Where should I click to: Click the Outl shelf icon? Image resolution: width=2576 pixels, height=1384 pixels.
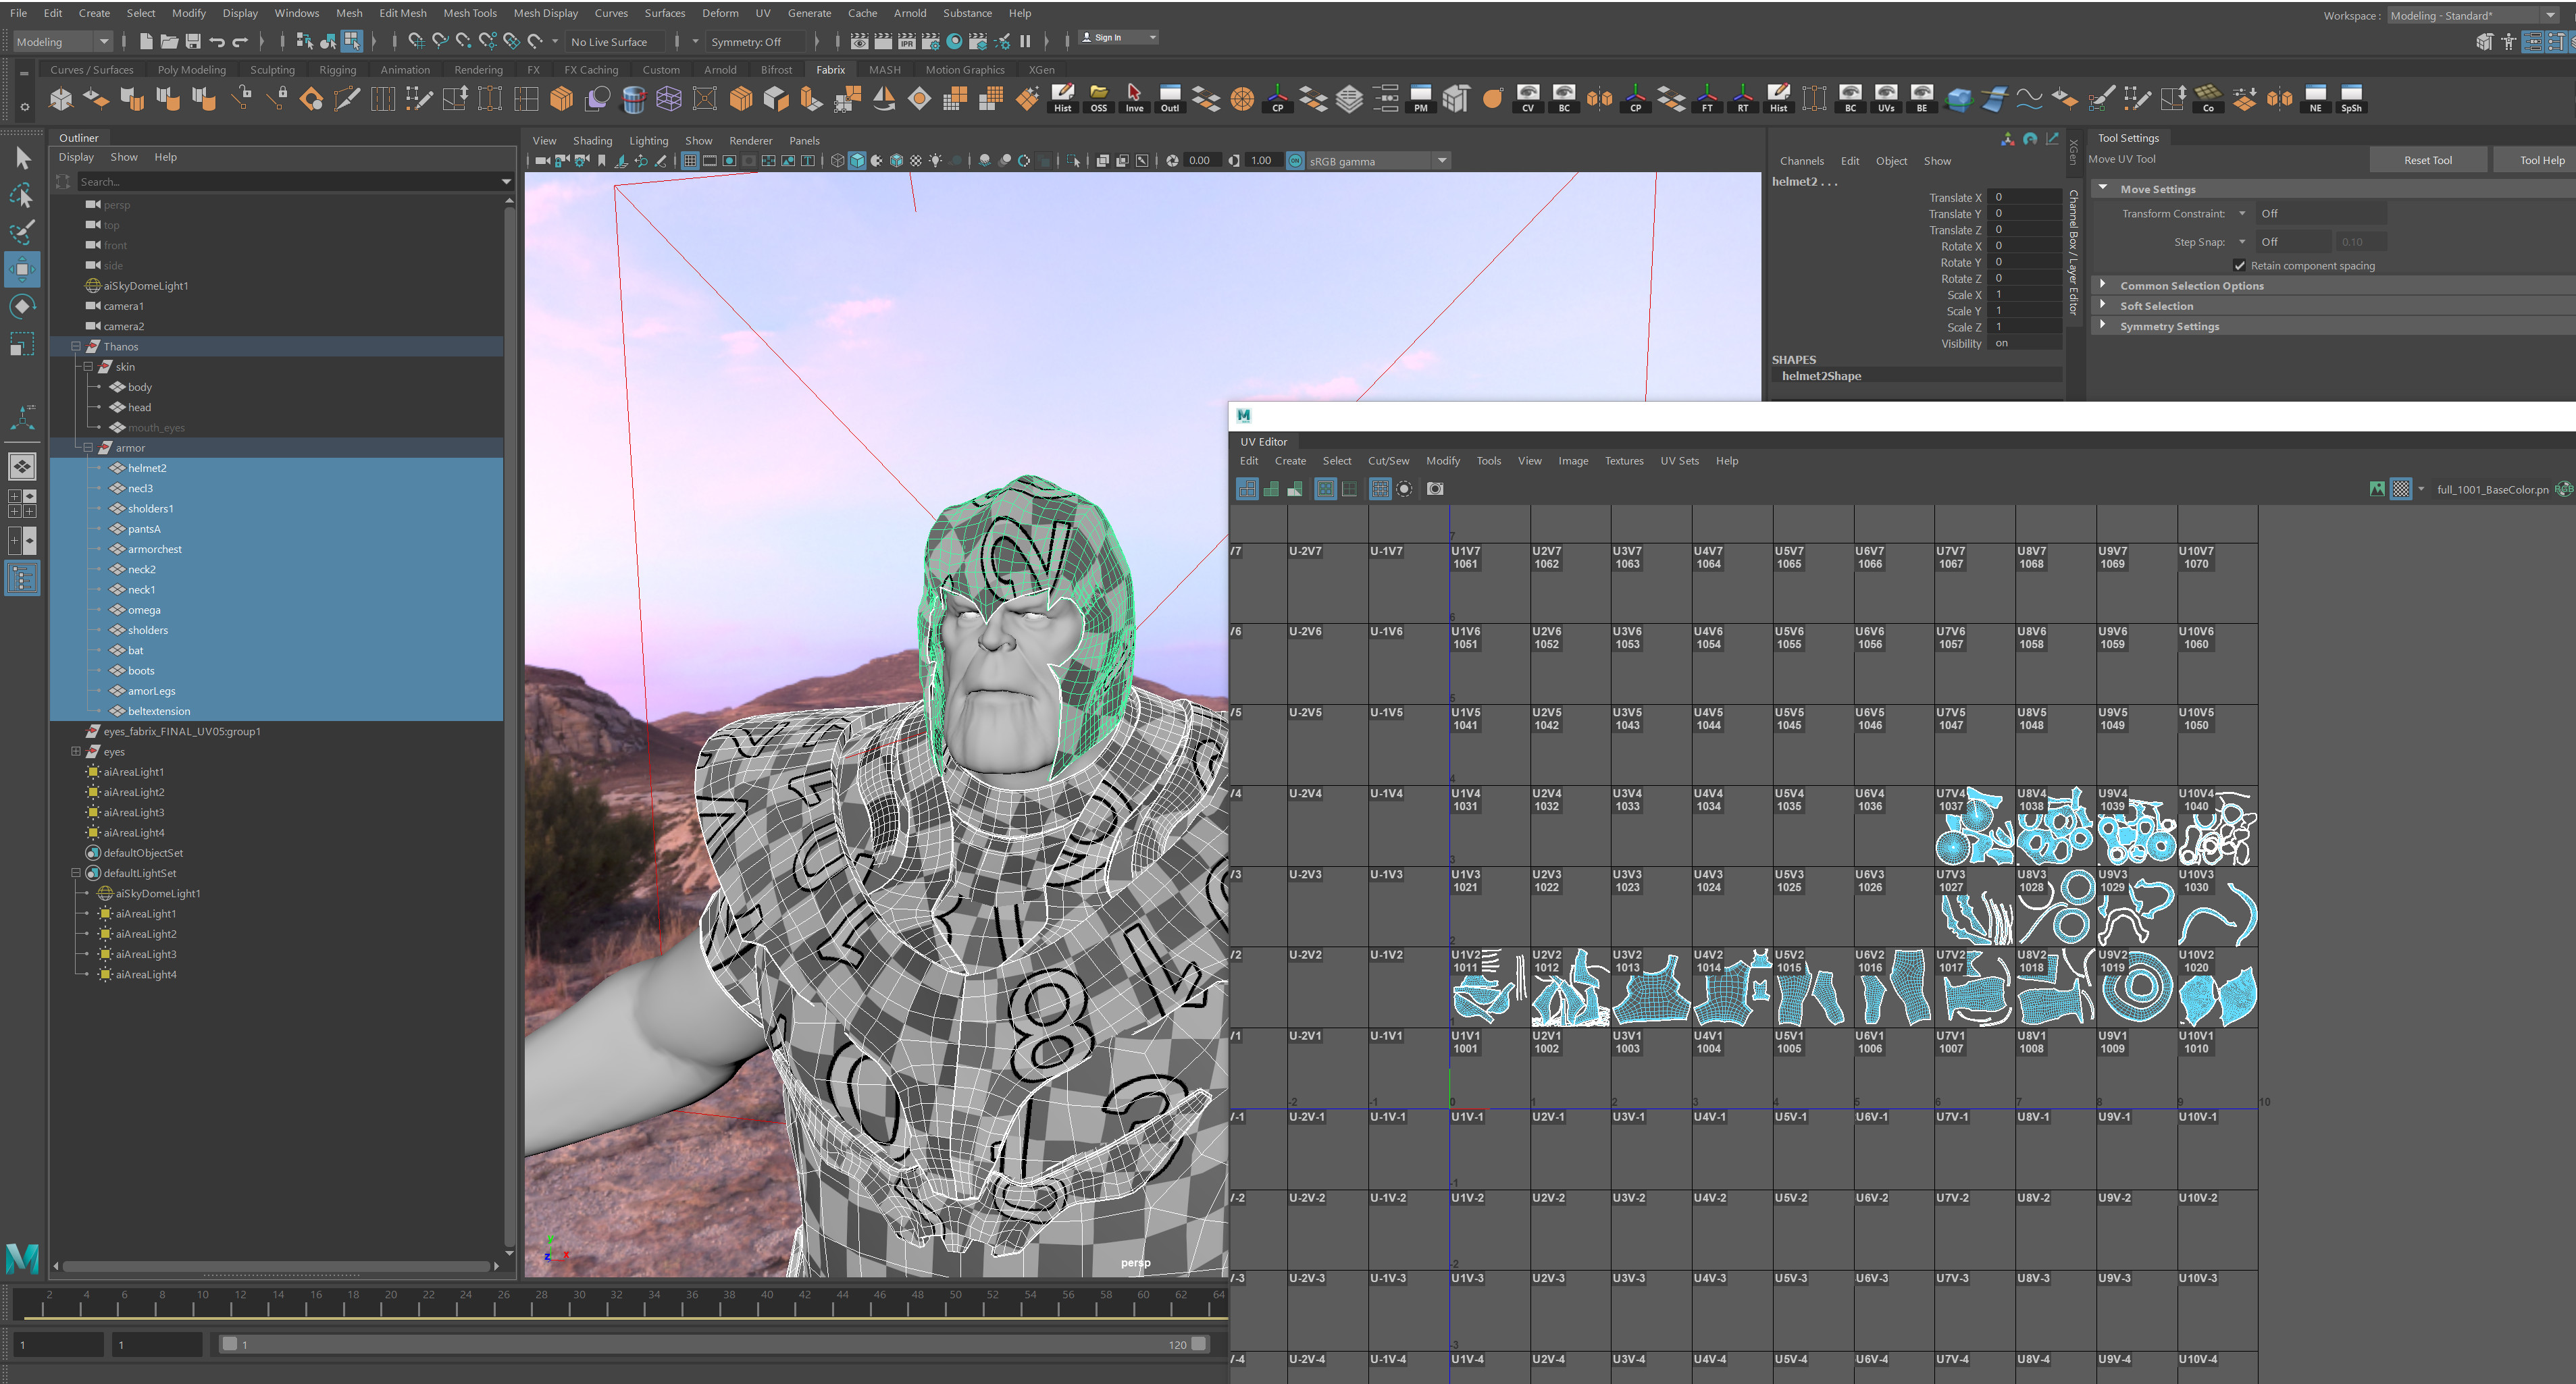pos(1170,98)
